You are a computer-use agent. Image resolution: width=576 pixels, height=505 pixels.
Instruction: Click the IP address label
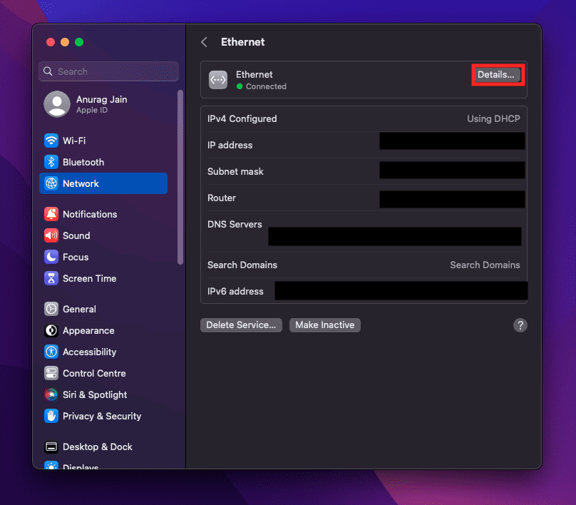(230, 146)
